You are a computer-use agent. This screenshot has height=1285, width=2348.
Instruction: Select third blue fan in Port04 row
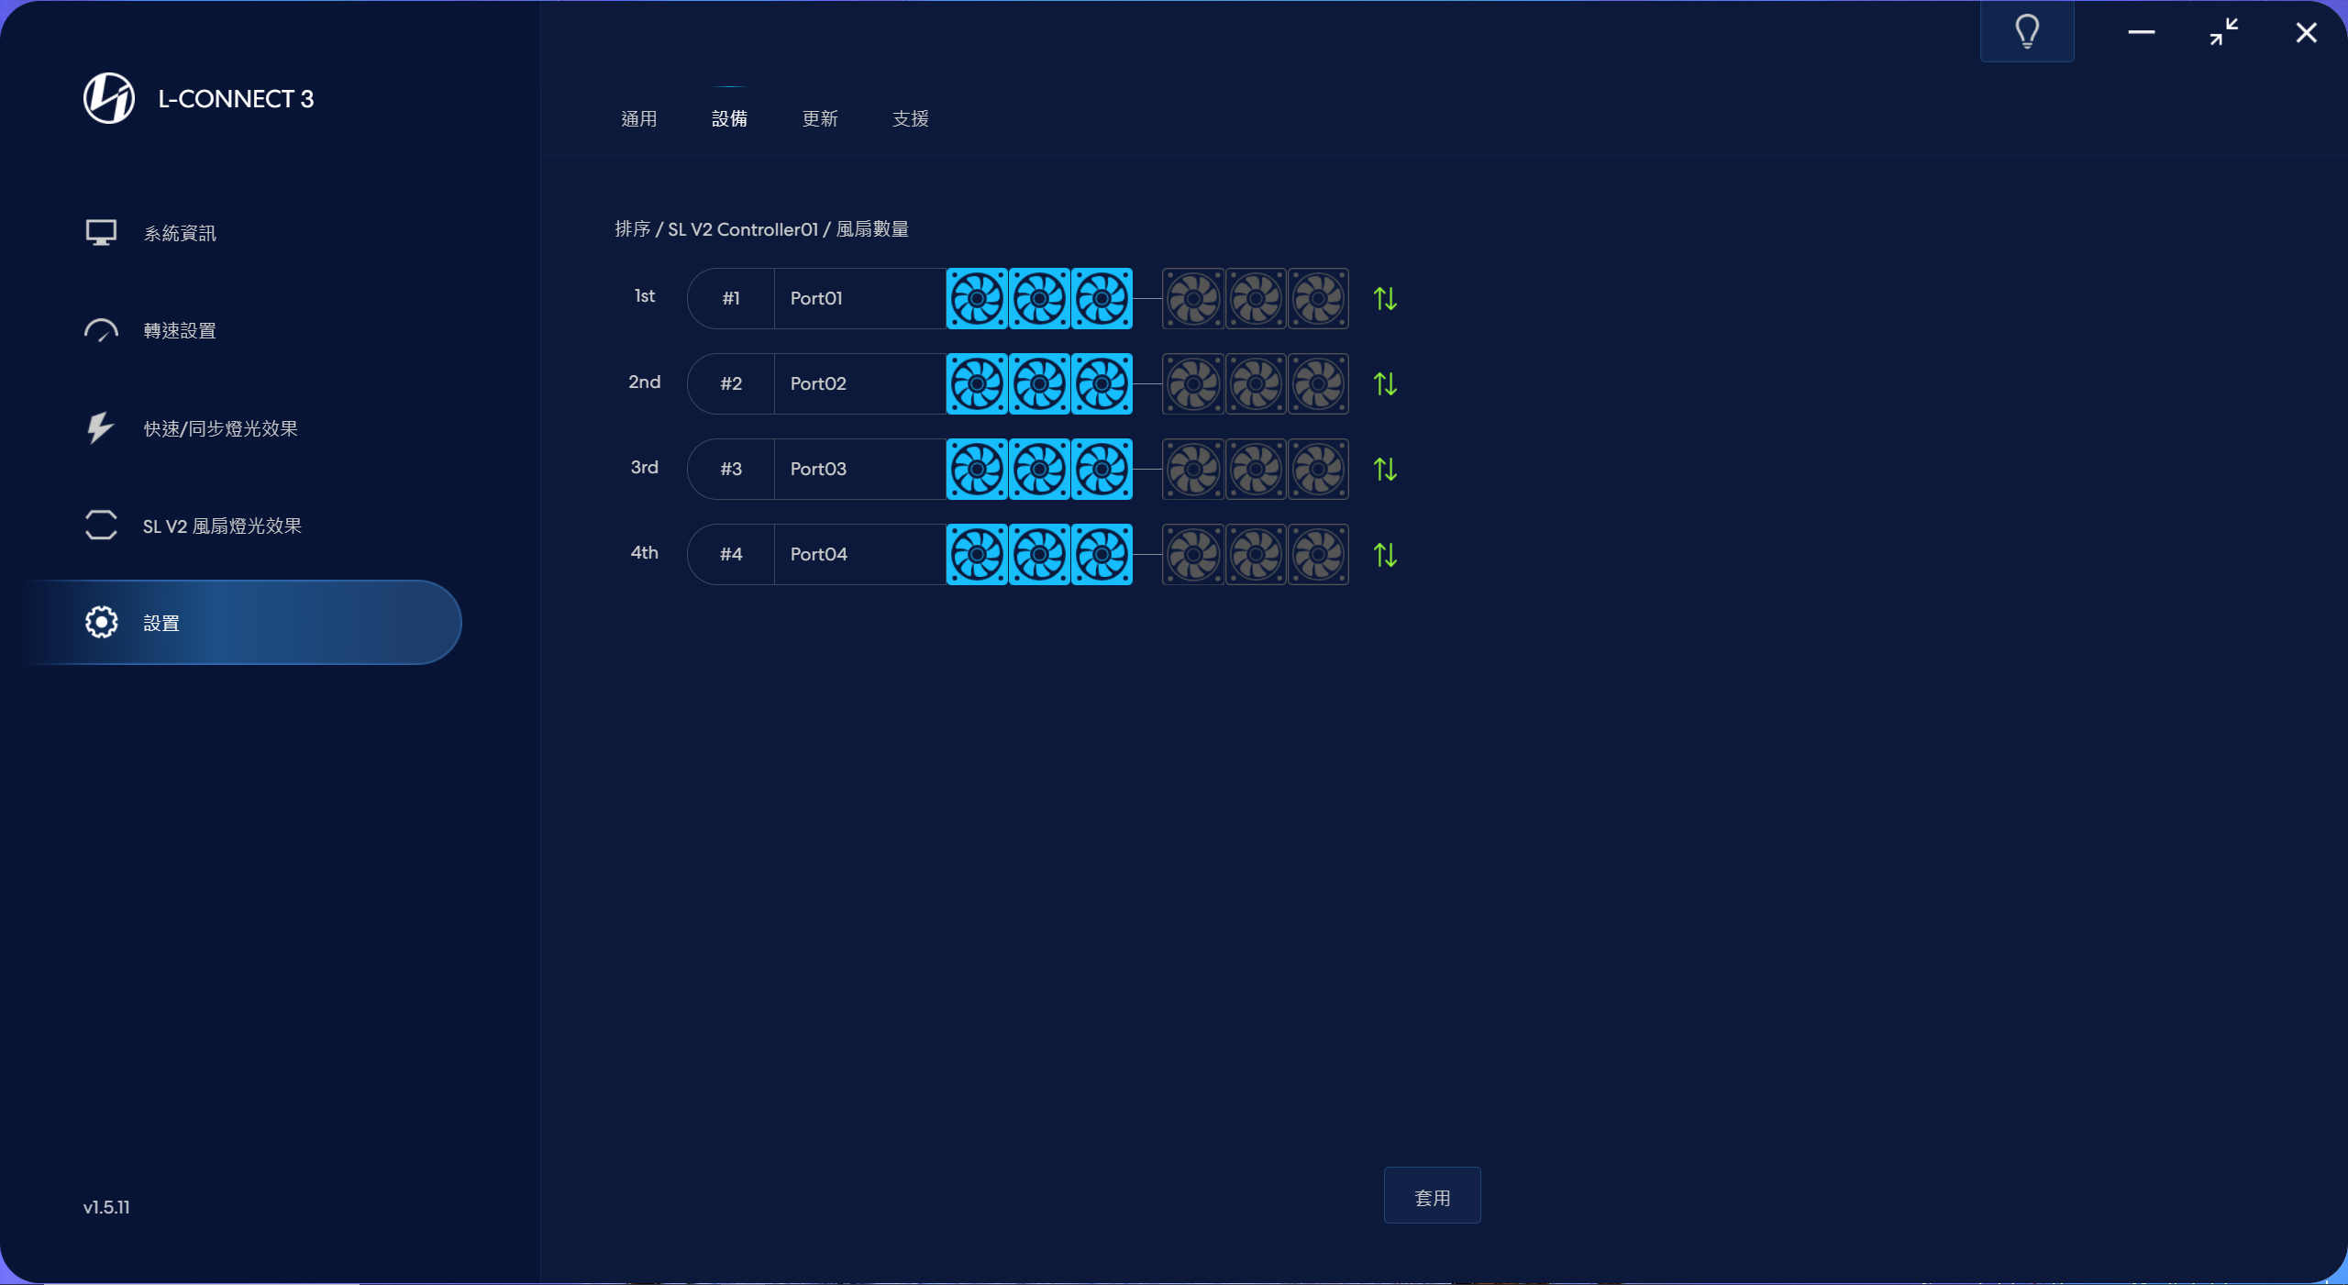pos(1102,555)
